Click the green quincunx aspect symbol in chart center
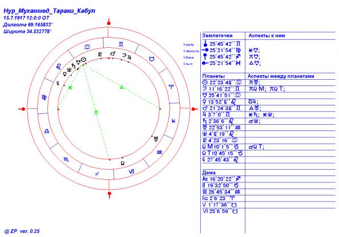Screen dimensions: 339x237 [96, 112]
